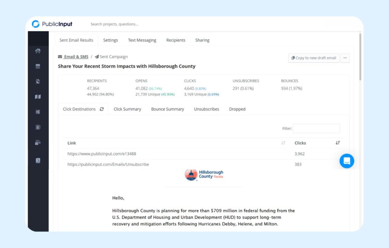The image size is (389, 248).
Task: Click into the Filter text box
Action: click(x=316, y=128)
